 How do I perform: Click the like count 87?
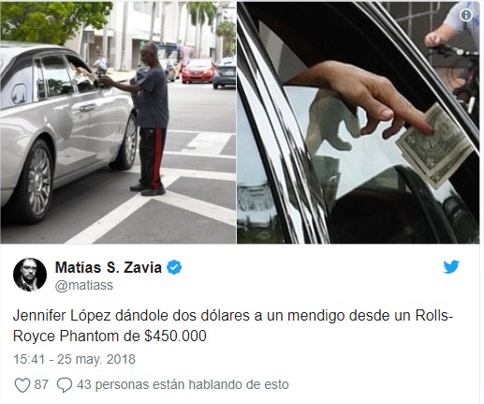tap(41, 384)
